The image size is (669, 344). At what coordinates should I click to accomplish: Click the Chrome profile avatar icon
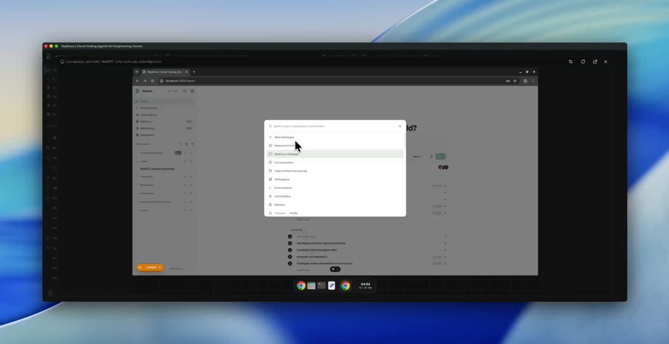click(526, 81)
